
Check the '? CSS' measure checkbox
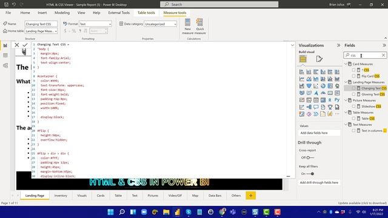point(353,70)
